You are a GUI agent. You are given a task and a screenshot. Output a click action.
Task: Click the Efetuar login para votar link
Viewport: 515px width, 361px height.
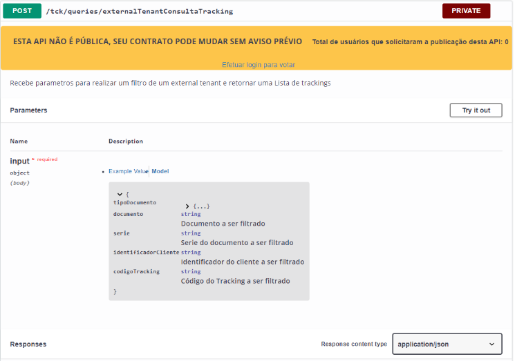pyautogui.click(x=259, y=65)
